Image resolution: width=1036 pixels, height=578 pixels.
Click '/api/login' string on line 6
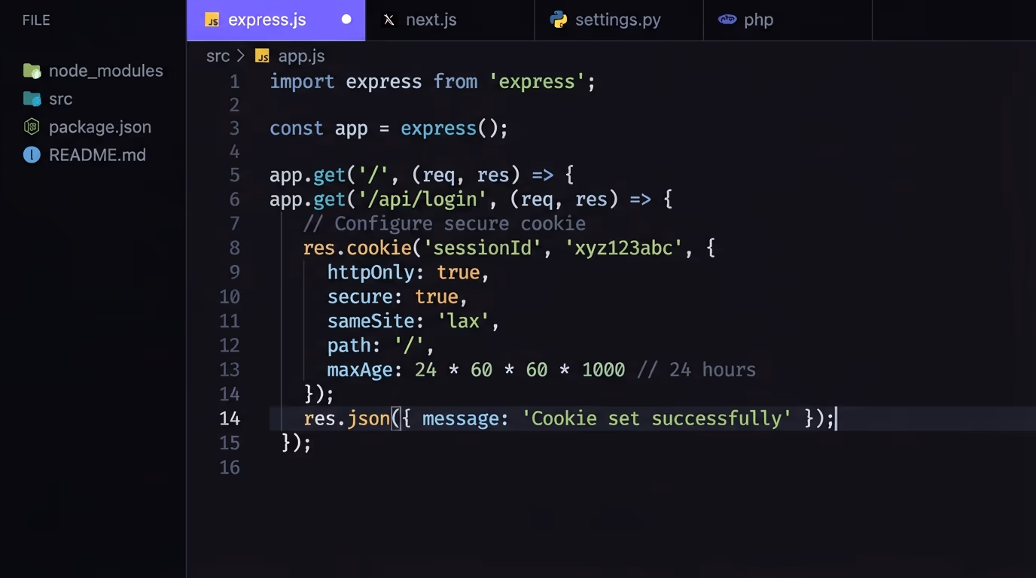click(x=423, y=199)
